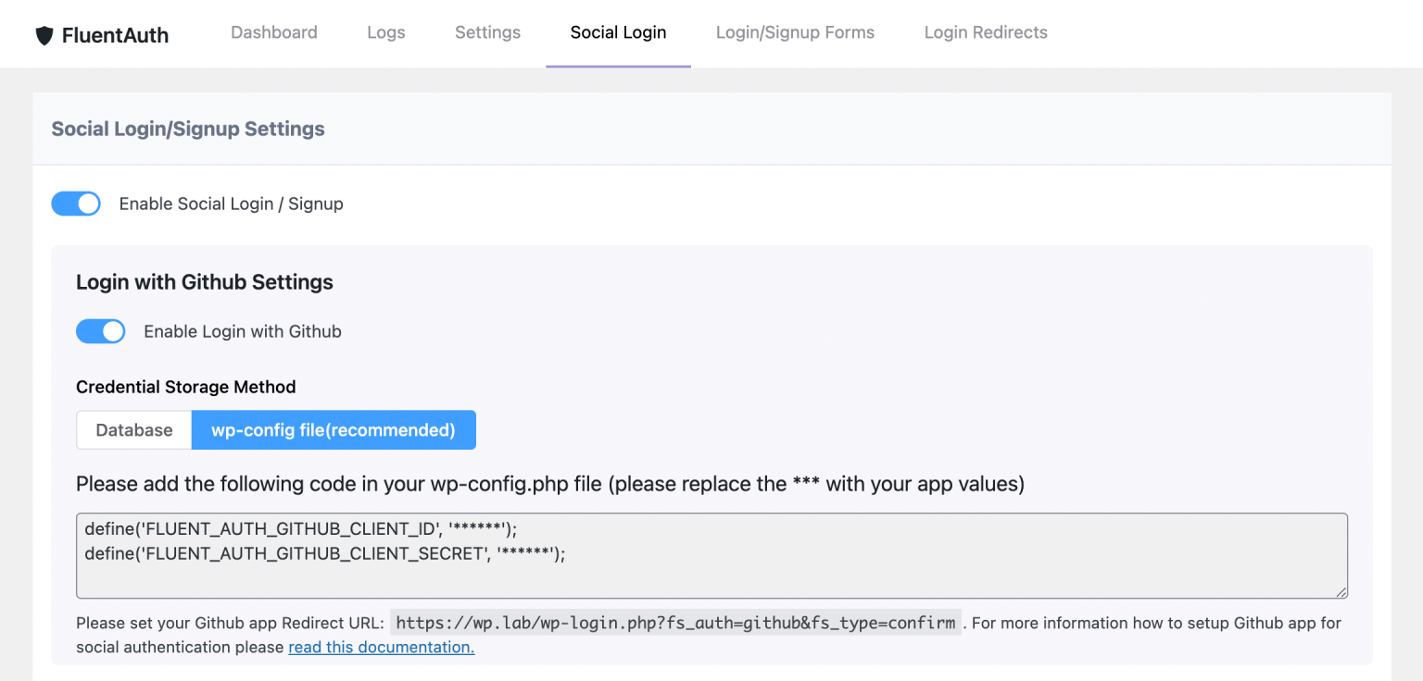Switch to the Dashboard tab
The width and height of the screenshot is (1423, 681).
tap(273, 32)
